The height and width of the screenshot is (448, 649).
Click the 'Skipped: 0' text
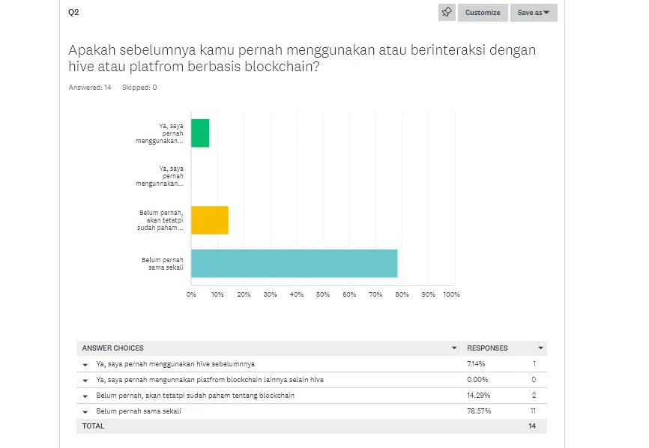point(139,88)
